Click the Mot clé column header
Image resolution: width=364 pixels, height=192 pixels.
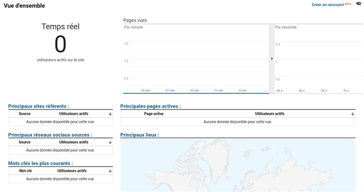[25, 170]
